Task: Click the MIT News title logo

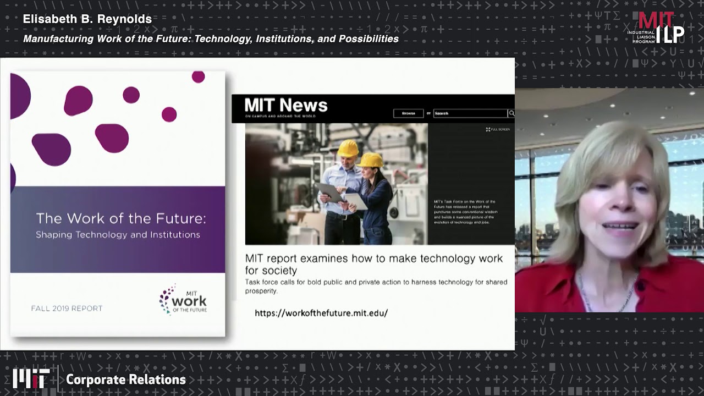Action: pos(286,105)
